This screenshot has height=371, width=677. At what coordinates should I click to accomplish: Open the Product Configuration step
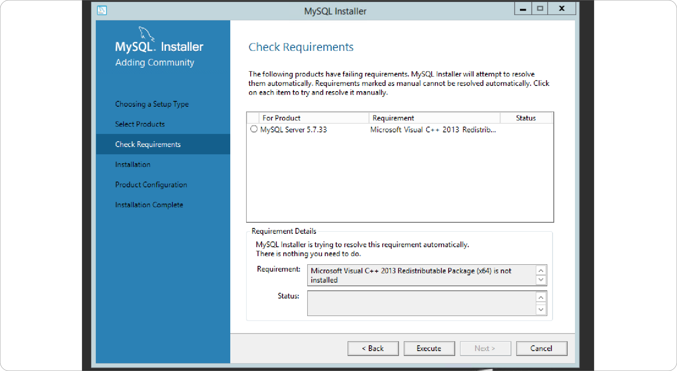click(x=151, y=185)
